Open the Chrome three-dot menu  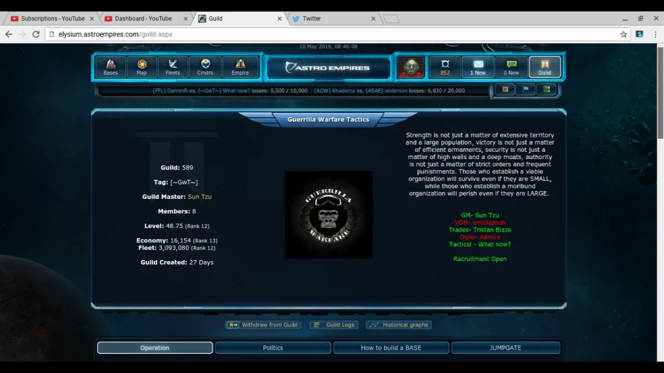pos(655,34)
